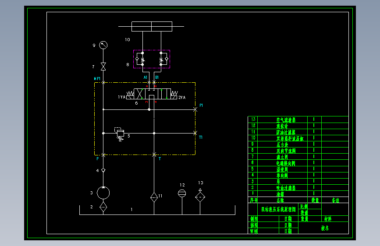This screenshot has height=246, width=380.
Task: Click the T1 port cross marker
Action: pos(195,133)
